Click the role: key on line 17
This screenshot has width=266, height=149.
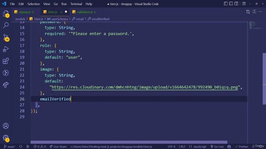point(46,46)
